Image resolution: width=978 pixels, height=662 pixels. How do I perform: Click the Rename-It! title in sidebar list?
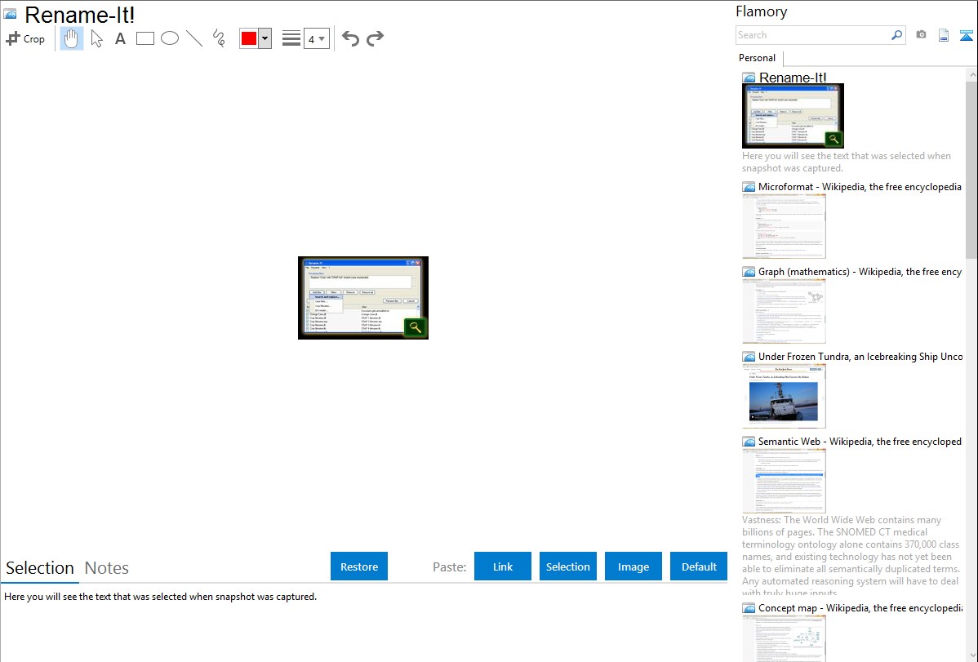click(x=792, y=78)
